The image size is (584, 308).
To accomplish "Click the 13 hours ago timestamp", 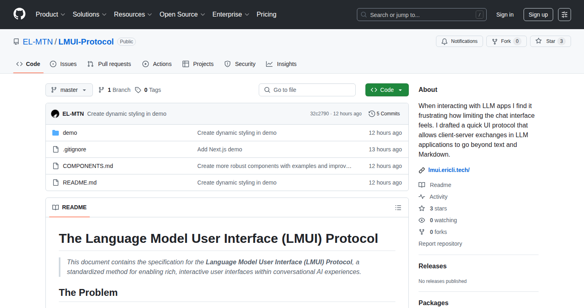I will [x=385, y=149].
